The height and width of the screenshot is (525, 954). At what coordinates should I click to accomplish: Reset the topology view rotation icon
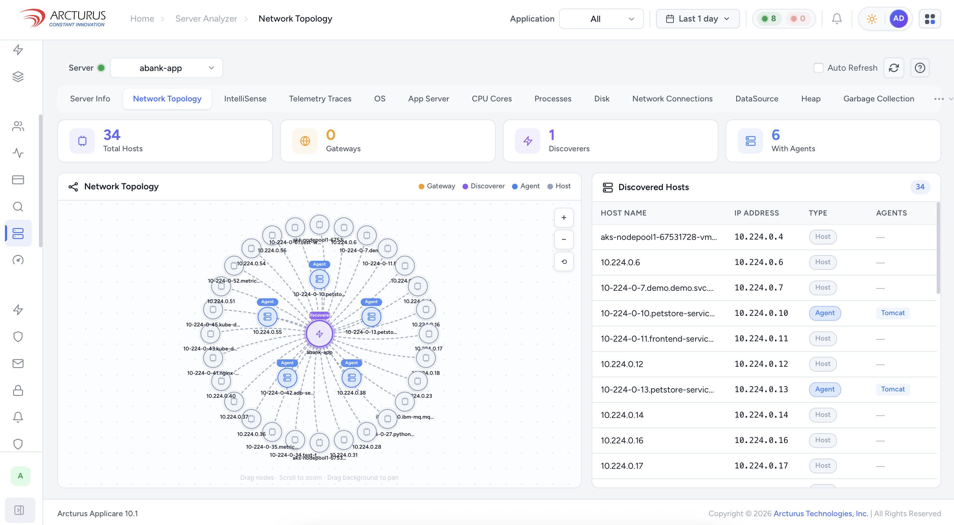pos(564,261)
